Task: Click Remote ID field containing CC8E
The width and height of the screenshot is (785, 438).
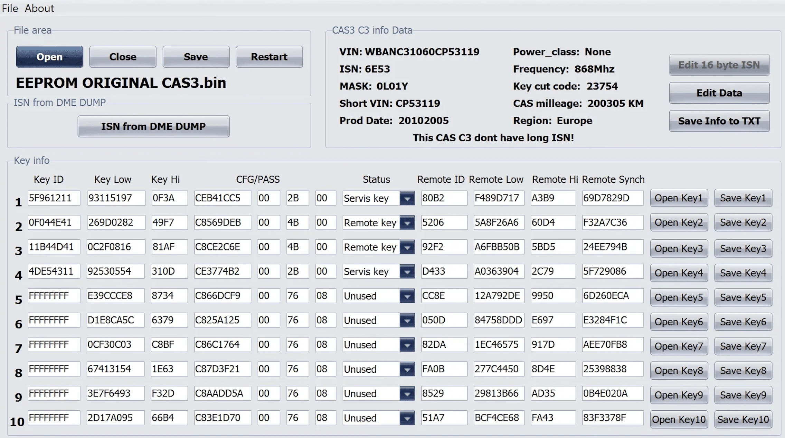Action: coord(444,296)
